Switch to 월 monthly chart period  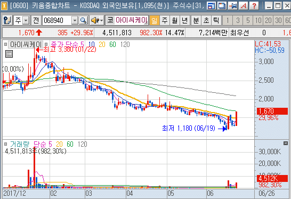[175, 20]
